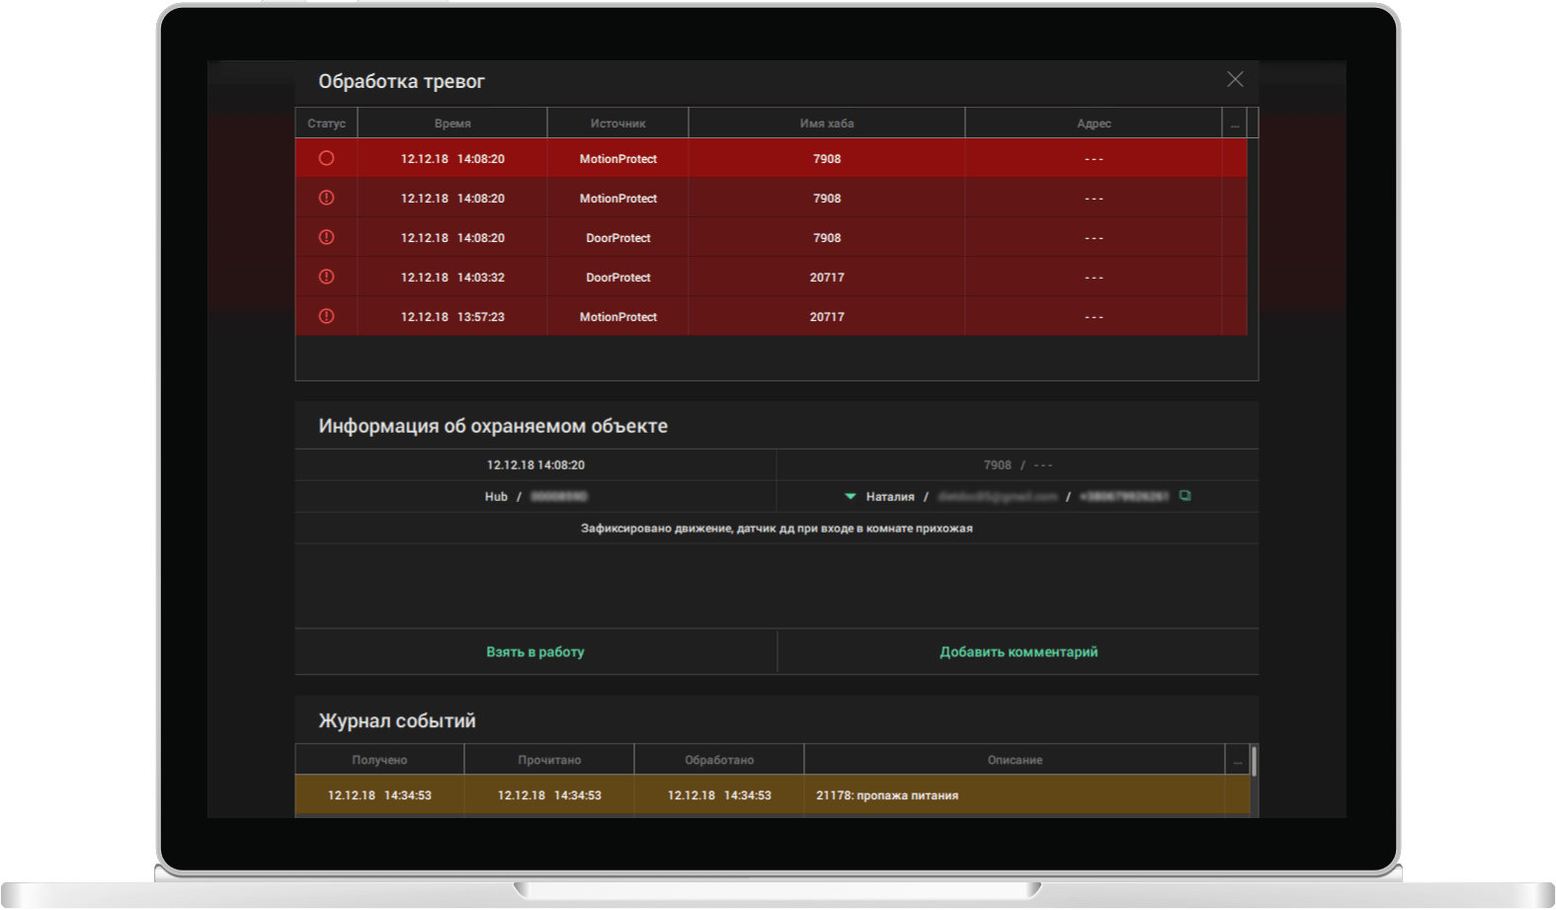
Task: Click the Статус column header
Action: (x=326, y=124)
